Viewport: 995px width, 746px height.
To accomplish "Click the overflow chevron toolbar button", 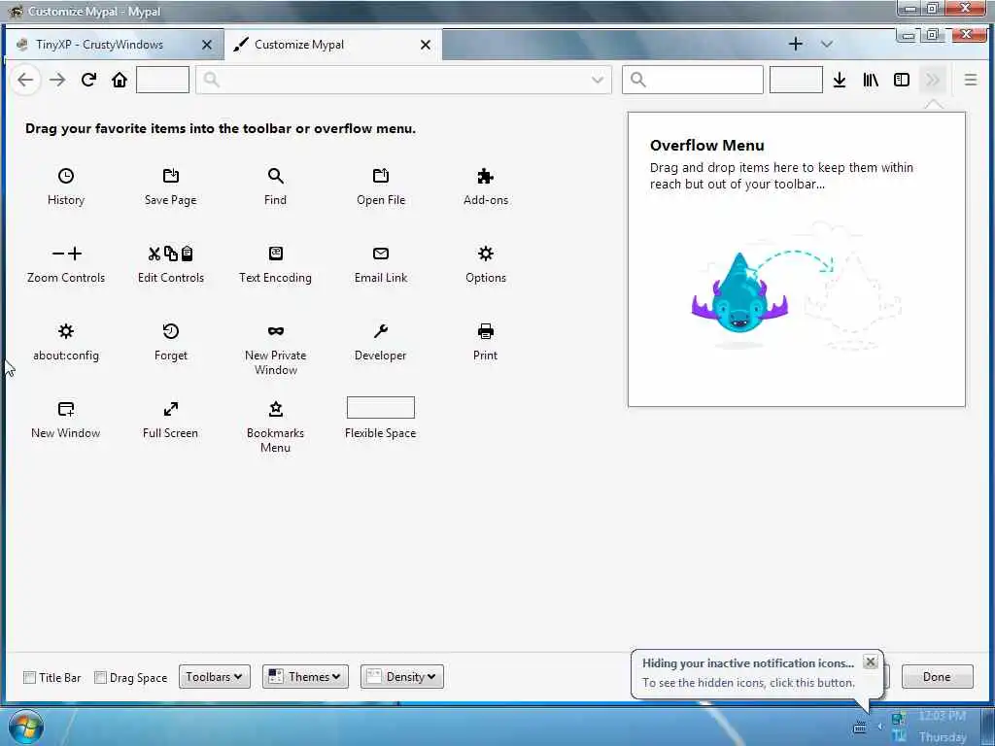I will pyautogui.click(x=933, y=80).
